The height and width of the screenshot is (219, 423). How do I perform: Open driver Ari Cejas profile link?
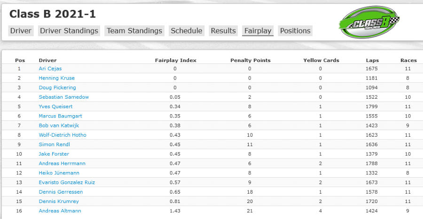tap(50, 69)
